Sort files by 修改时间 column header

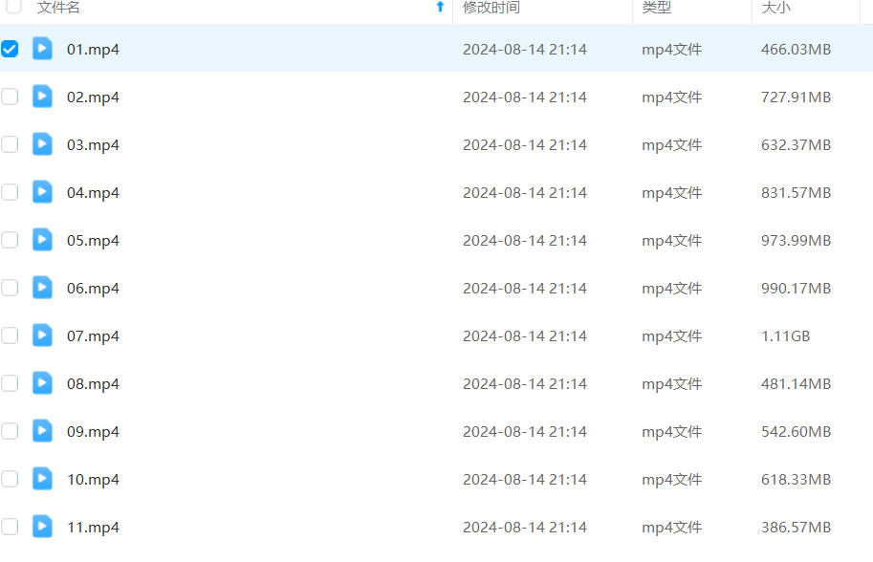click(x=491, y=8)
